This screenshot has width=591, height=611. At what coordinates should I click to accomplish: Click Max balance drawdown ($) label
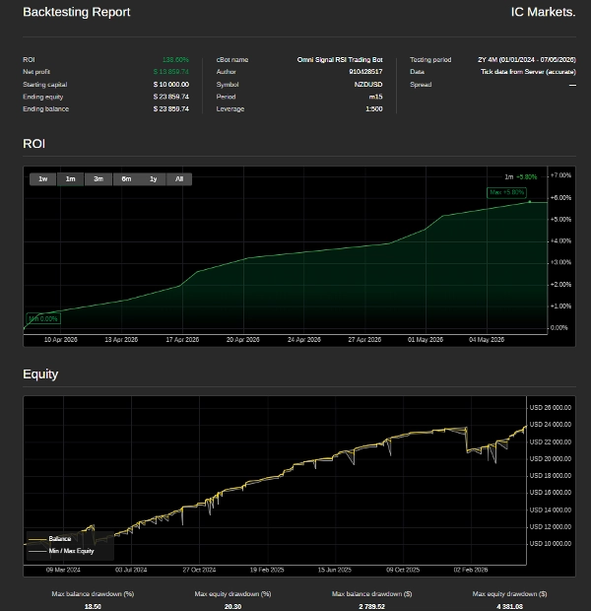pos(371,594)
